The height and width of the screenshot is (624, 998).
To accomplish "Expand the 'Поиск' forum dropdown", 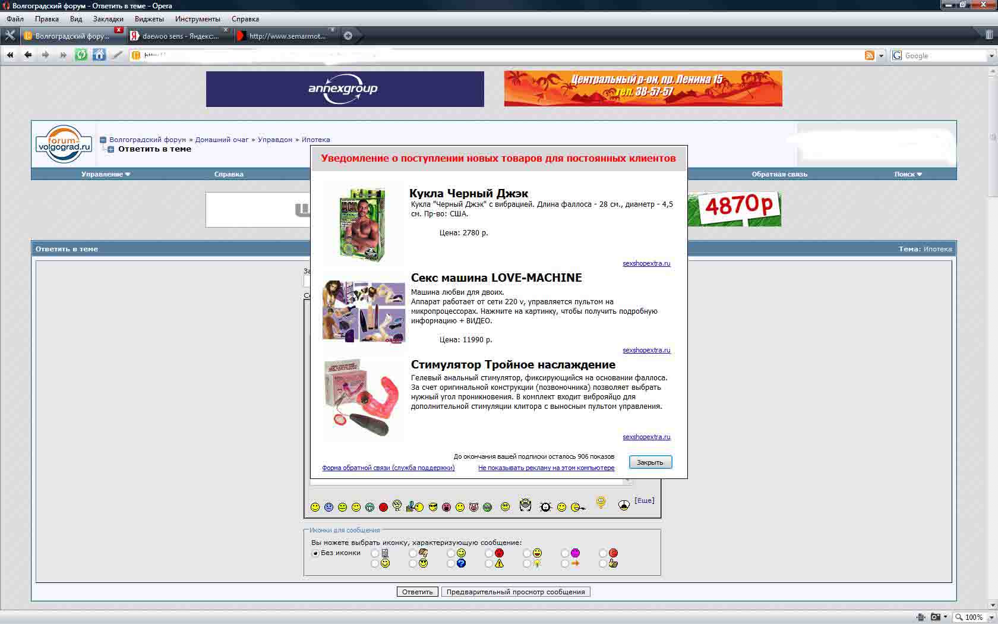I will tap(908, 174).
